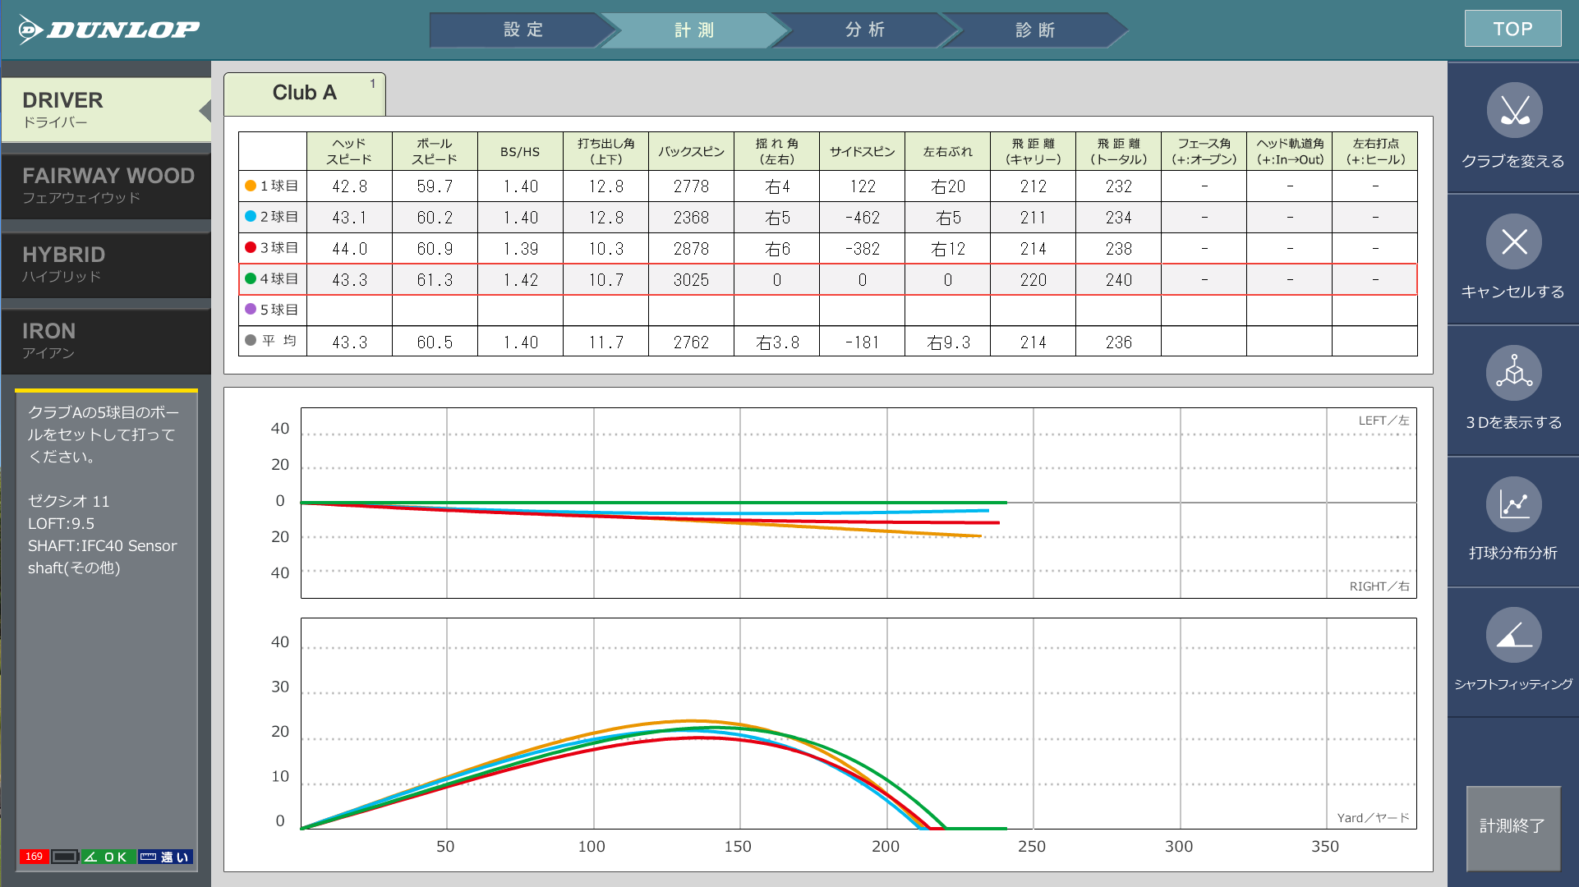Click the 打球分布分析 label
1579x887 pixels.
(1513, 553)
